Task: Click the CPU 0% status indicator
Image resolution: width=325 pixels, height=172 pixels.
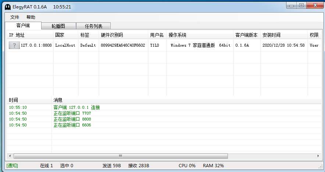Action: (187, 166)
